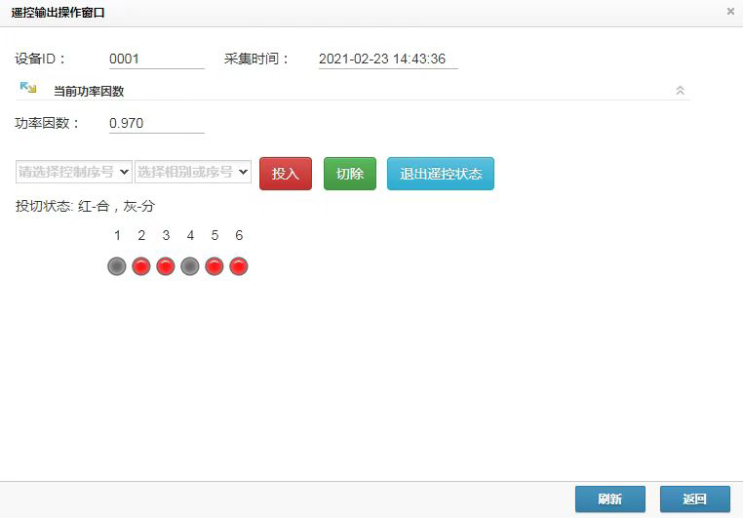This screenshot has width=743, height=518.
Task: Click red status indicator light number 3
Action: [166, 266]
